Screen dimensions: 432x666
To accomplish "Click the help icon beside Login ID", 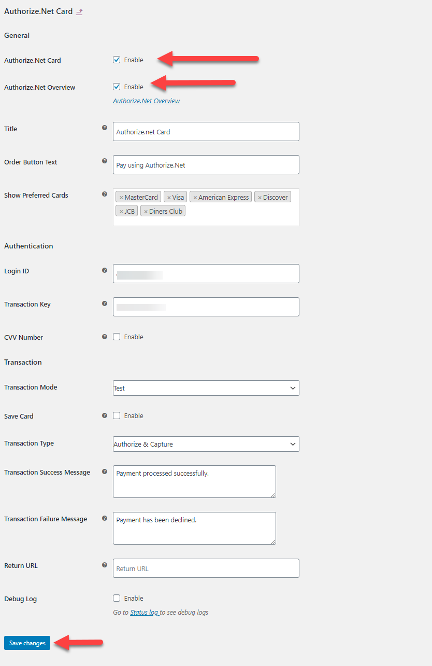I will (105, 269).
